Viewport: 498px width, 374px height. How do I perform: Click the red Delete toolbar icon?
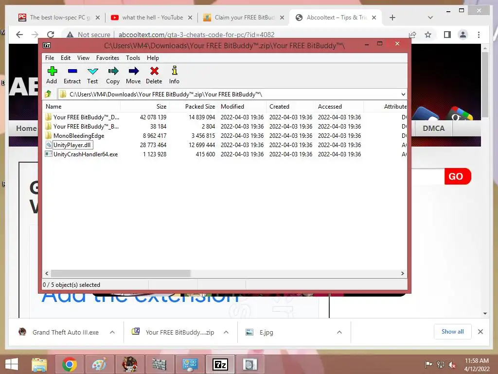[x=154, y=75]
